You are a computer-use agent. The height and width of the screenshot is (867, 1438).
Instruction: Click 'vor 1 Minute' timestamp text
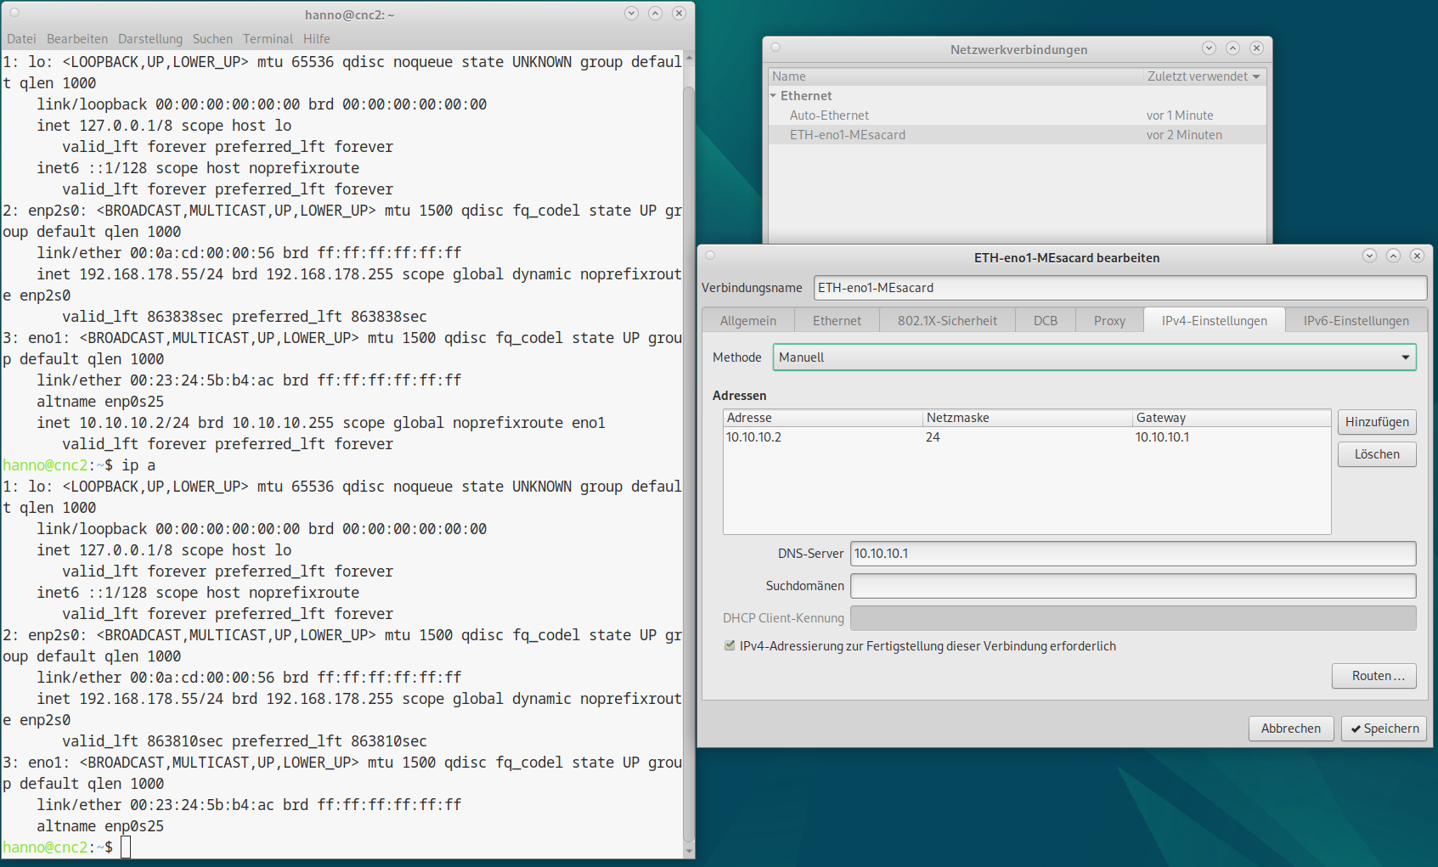1180,115
